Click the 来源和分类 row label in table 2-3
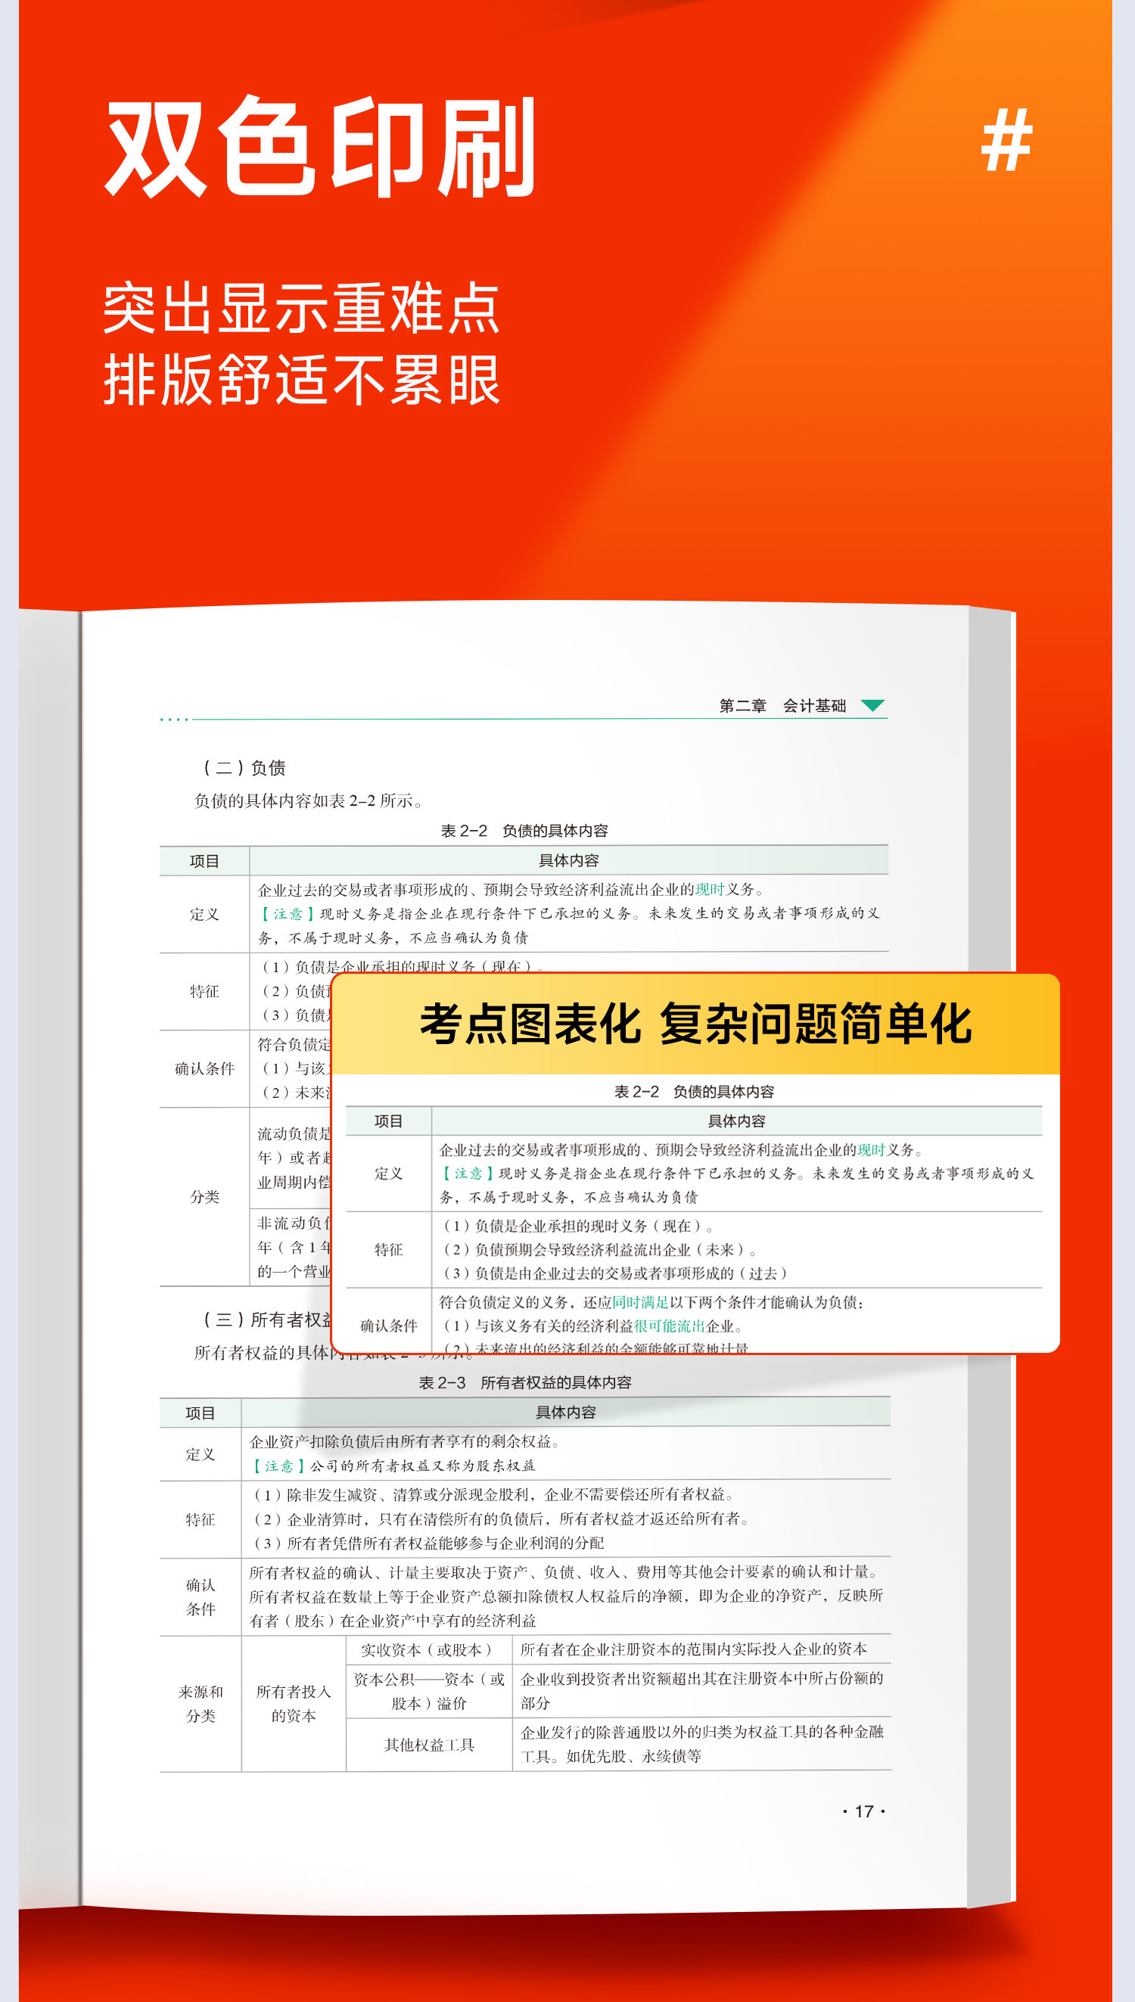 point(201,1704)
